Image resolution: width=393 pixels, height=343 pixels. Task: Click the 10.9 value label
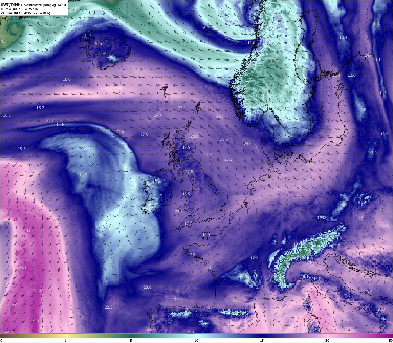(x=321, y=218)
